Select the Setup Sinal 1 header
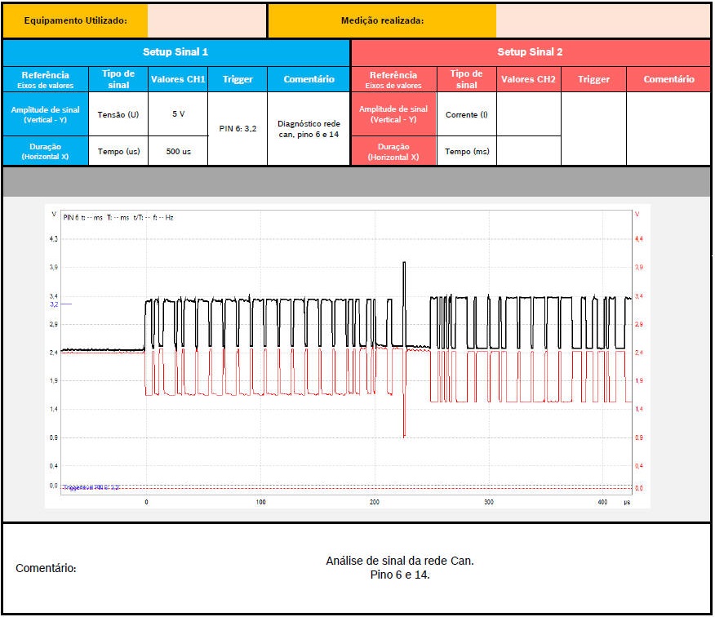The width and height of the screenshot is (715, 617). click(175, 52)
